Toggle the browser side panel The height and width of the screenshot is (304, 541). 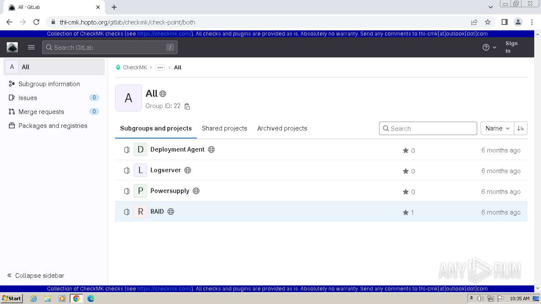click(504, 22)
